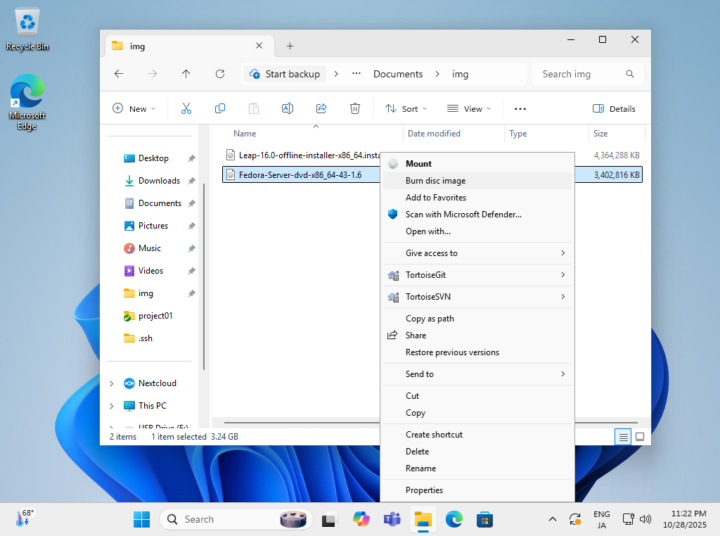Viewport: 720px width, 536px height.
Task: Choose Burn disc image option
Action: tap(435, 181)
